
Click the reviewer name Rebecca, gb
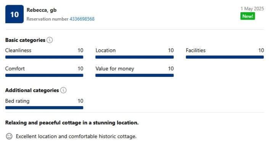pyautogui.click(x=42, y=10)
